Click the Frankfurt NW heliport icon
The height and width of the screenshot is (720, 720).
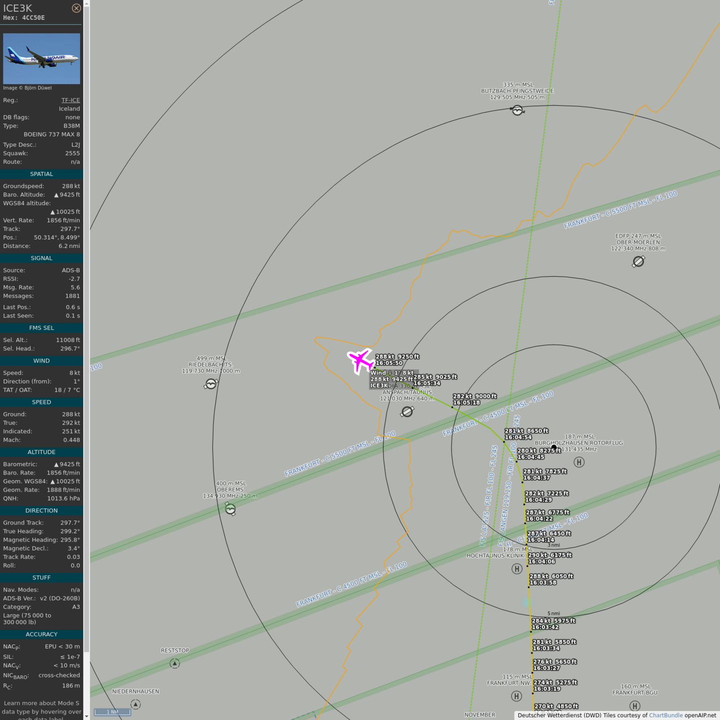tap(516, 696)
